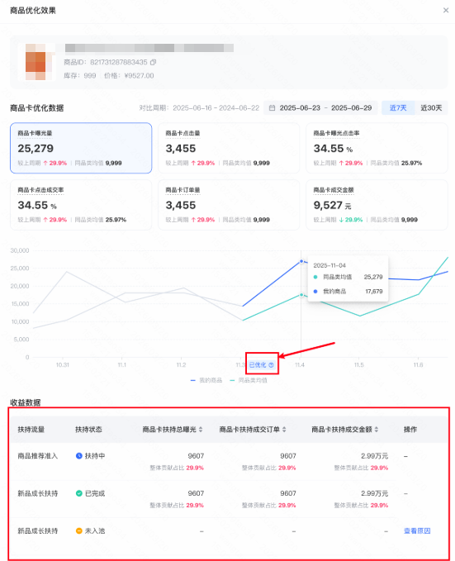Screen dimensions: 455x561
Task: Click the 价格: ¥9527.00 text
Action: tap(129, 75)
